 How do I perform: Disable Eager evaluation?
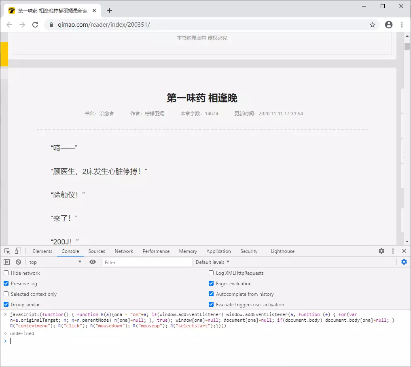[211, 283]
